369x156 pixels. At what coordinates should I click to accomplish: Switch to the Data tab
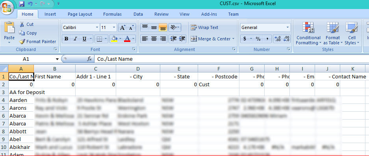pos(138,14)
